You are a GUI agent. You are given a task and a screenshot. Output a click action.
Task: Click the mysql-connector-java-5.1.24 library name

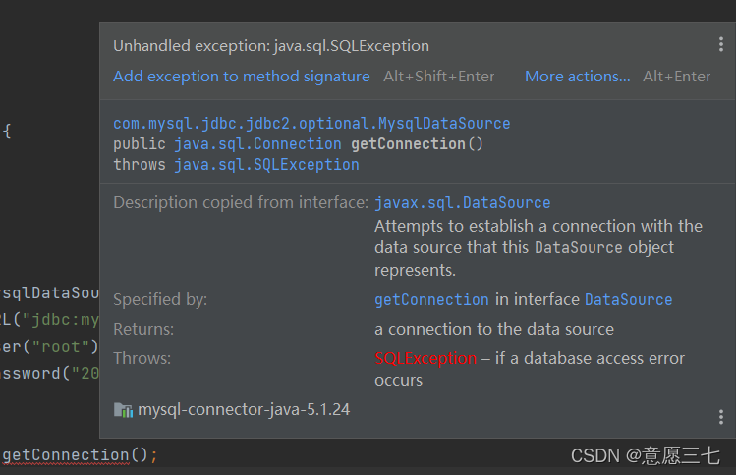click(x=243, y=409)
